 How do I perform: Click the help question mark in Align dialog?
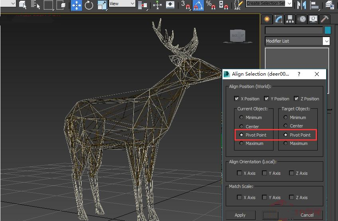299,74
